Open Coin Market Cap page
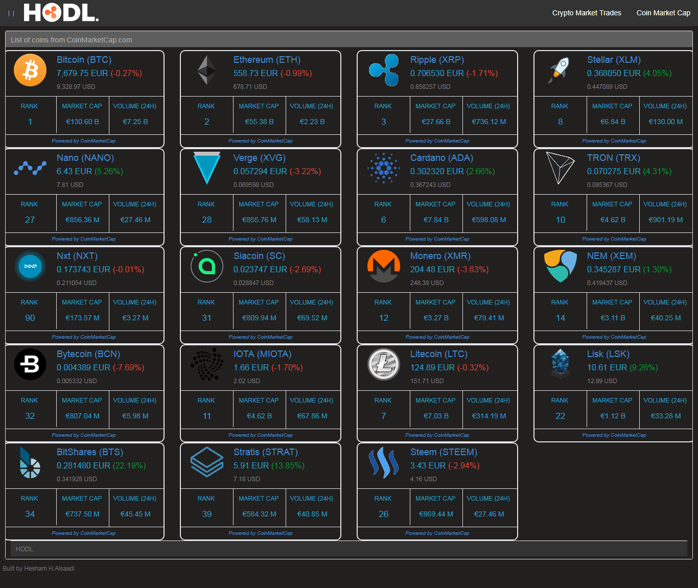This screenshot has width=698, height=588. (x=663, y=13)
